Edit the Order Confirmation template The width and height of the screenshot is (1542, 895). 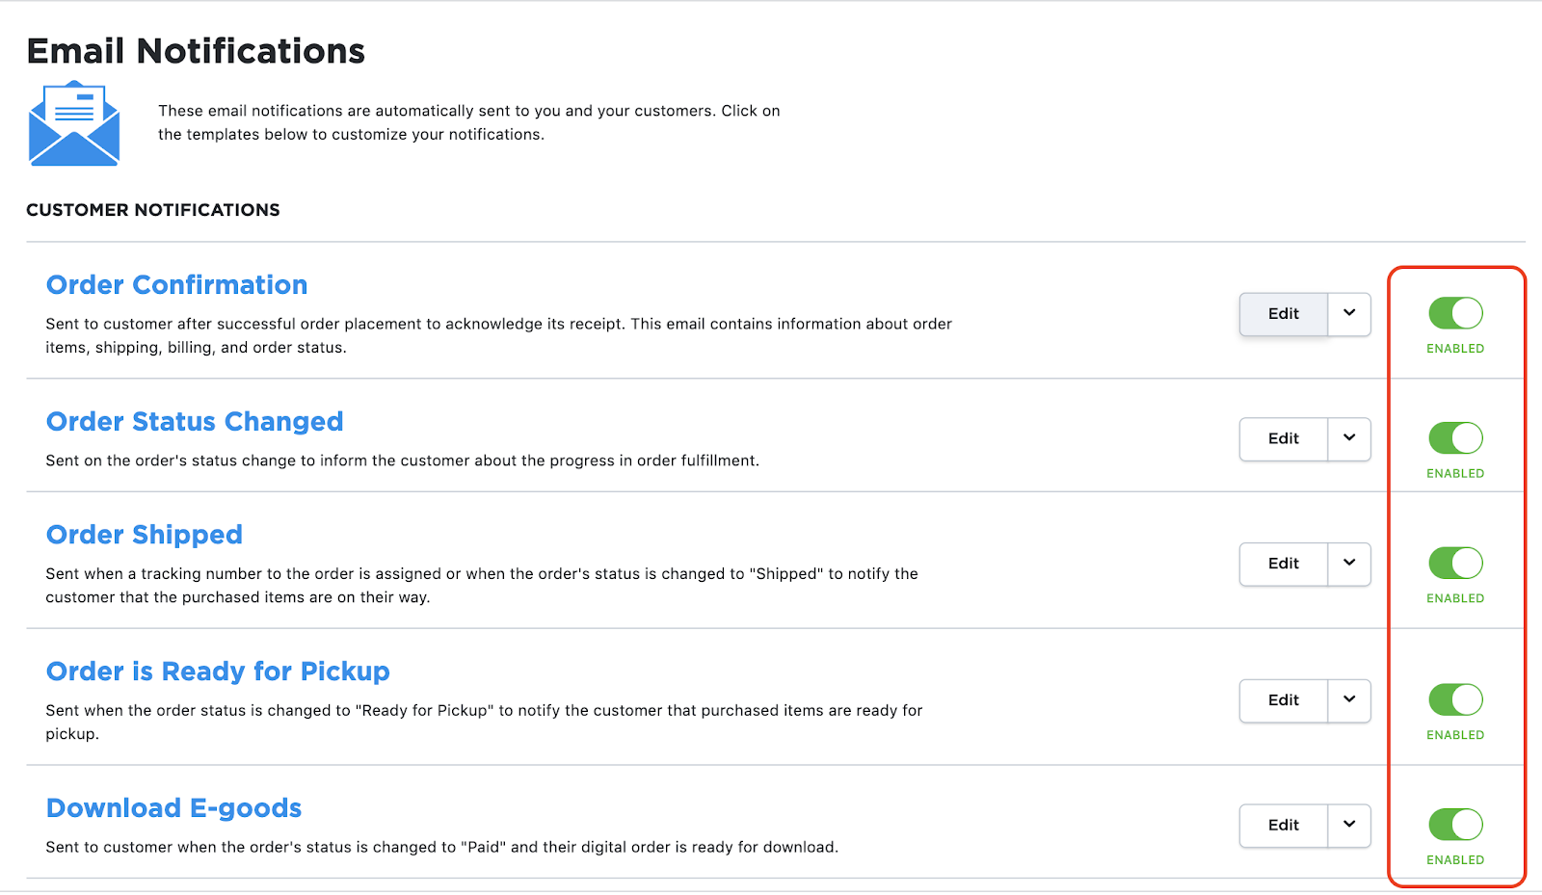coord(1284,314)
